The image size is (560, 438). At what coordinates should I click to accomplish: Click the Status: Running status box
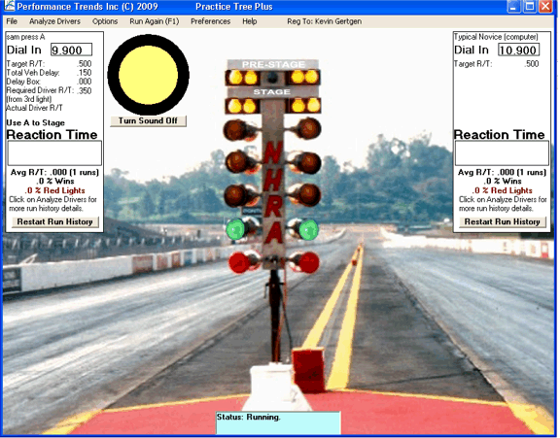coord(278,422)
